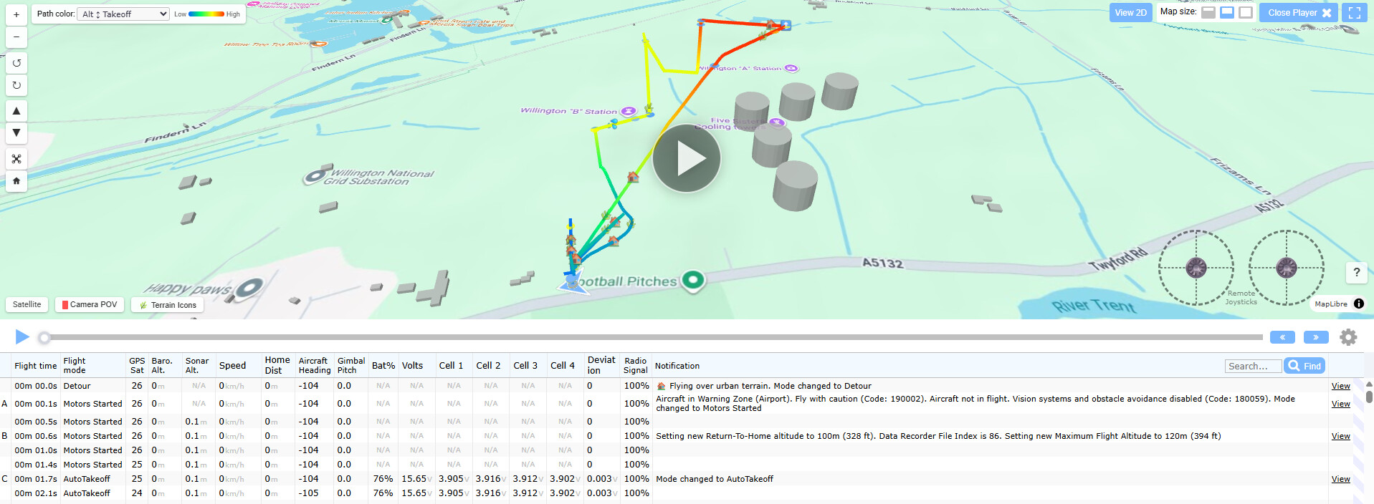
Task: Enter fullscreen map mode
Action: pos(1354,13)
